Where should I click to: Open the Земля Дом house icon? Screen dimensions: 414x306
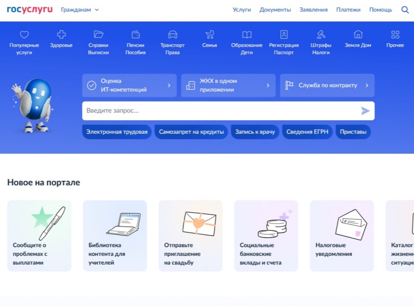pos(358,35)
